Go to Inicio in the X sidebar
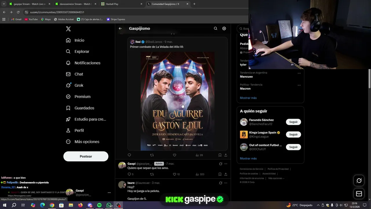 (75, 40)
